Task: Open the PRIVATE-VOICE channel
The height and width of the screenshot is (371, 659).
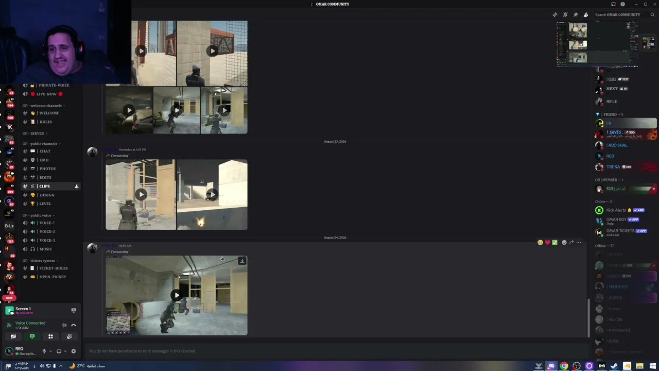Action: (50, 85)
